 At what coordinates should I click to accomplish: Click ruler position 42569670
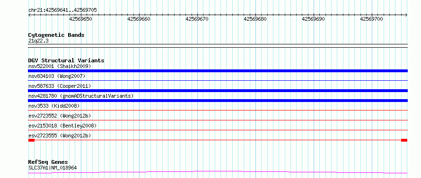197,19
